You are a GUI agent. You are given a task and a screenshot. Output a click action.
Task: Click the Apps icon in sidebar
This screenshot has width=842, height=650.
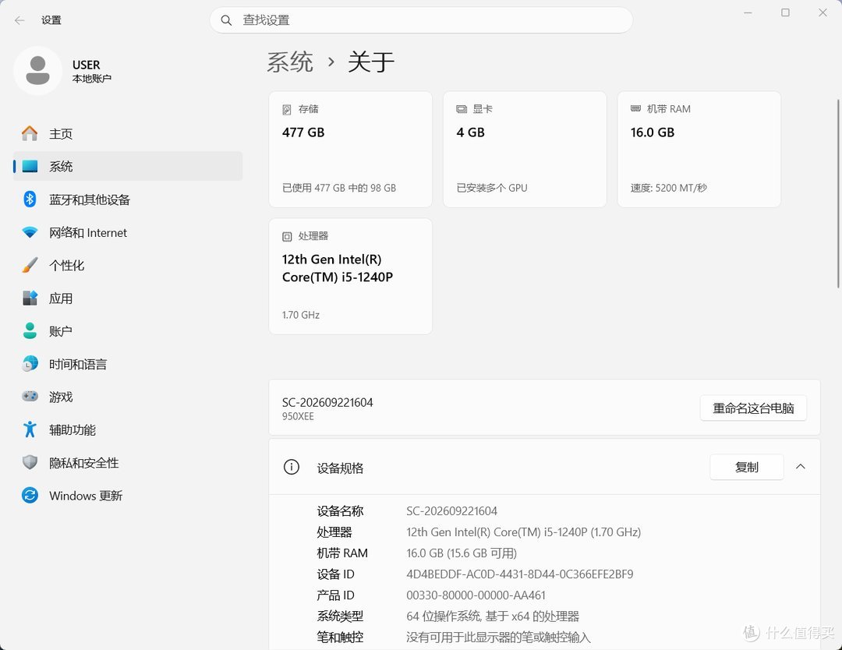[x=30, y=298]
